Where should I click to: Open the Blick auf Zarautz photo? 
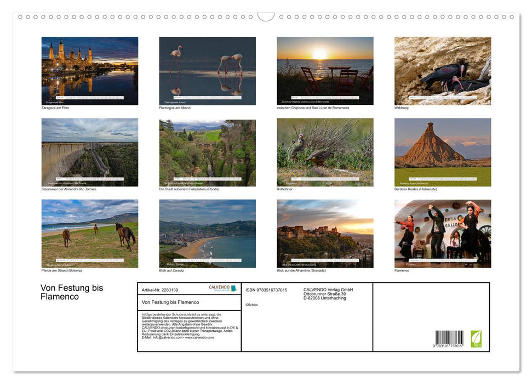[207, 233]
